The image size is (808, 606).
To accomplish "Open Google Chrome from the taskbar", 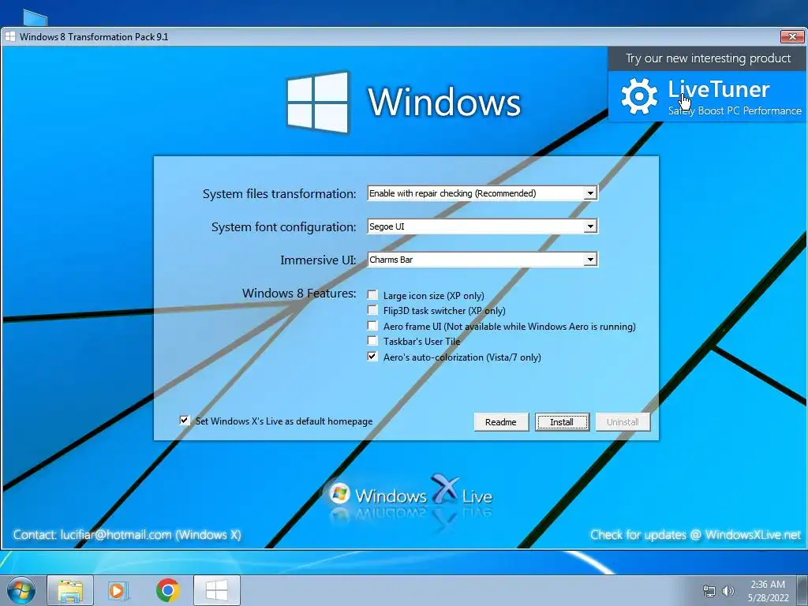I will pyautogui.click(x=167, y=591).
